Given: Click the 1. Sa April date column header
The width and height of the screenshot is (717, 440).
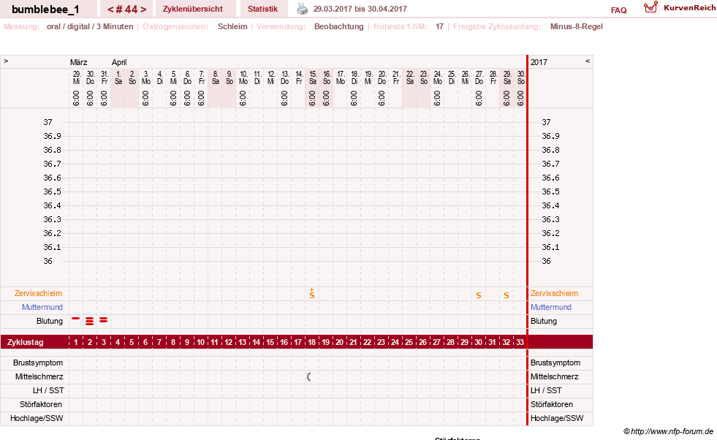Looking at the screenshot, I should click(x=118, y=77).
